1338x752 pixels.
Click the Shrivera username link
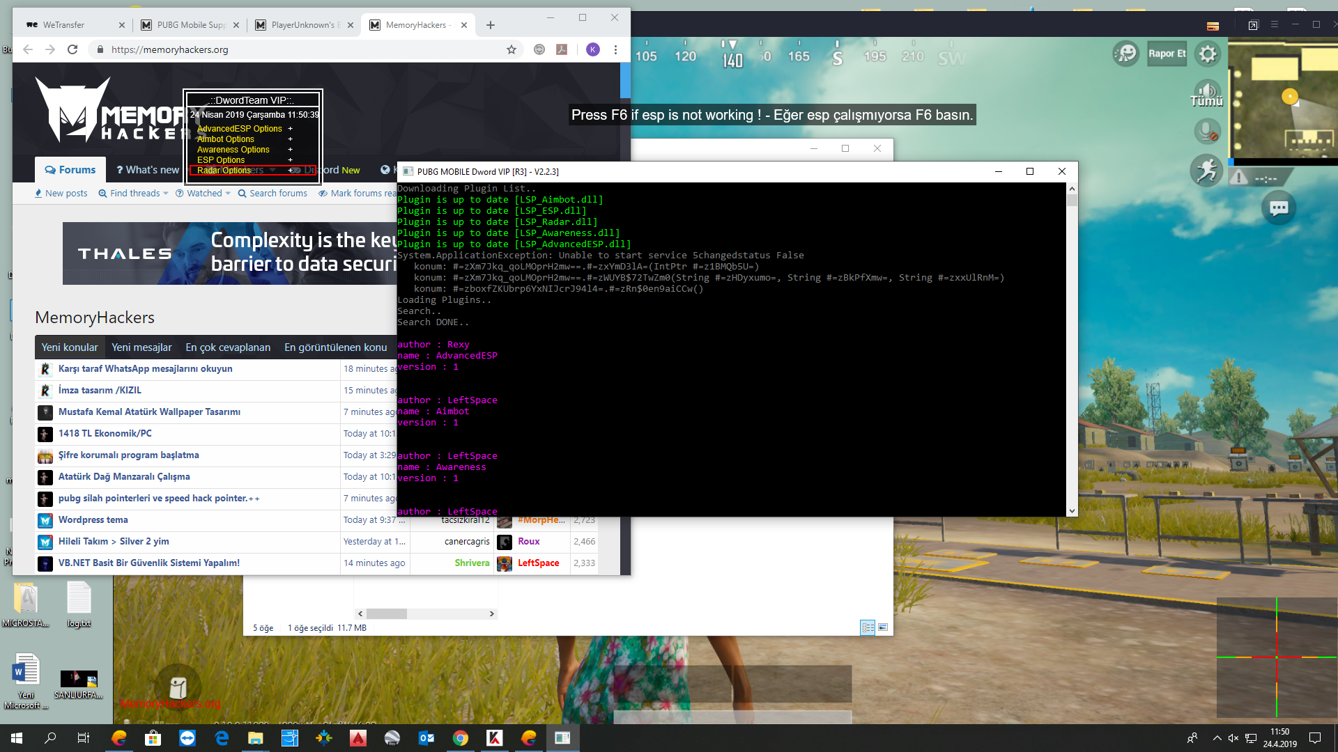point(472,563)
